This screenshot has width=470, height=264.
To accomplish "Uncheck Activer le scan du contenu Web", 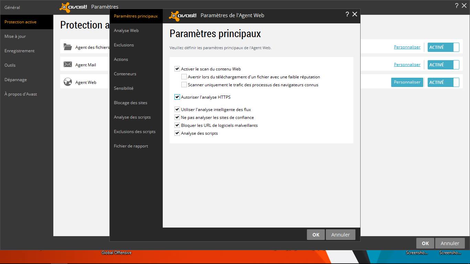I will coord(177,69).
